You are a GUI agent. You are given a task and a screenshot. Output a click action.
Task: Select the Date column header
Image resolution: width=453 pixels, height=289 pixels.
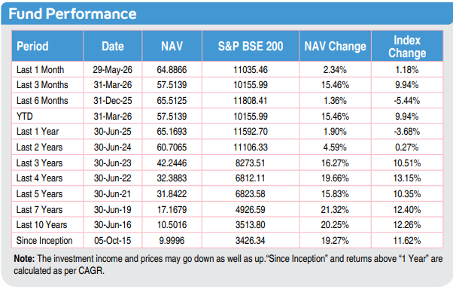coord(113,46)
